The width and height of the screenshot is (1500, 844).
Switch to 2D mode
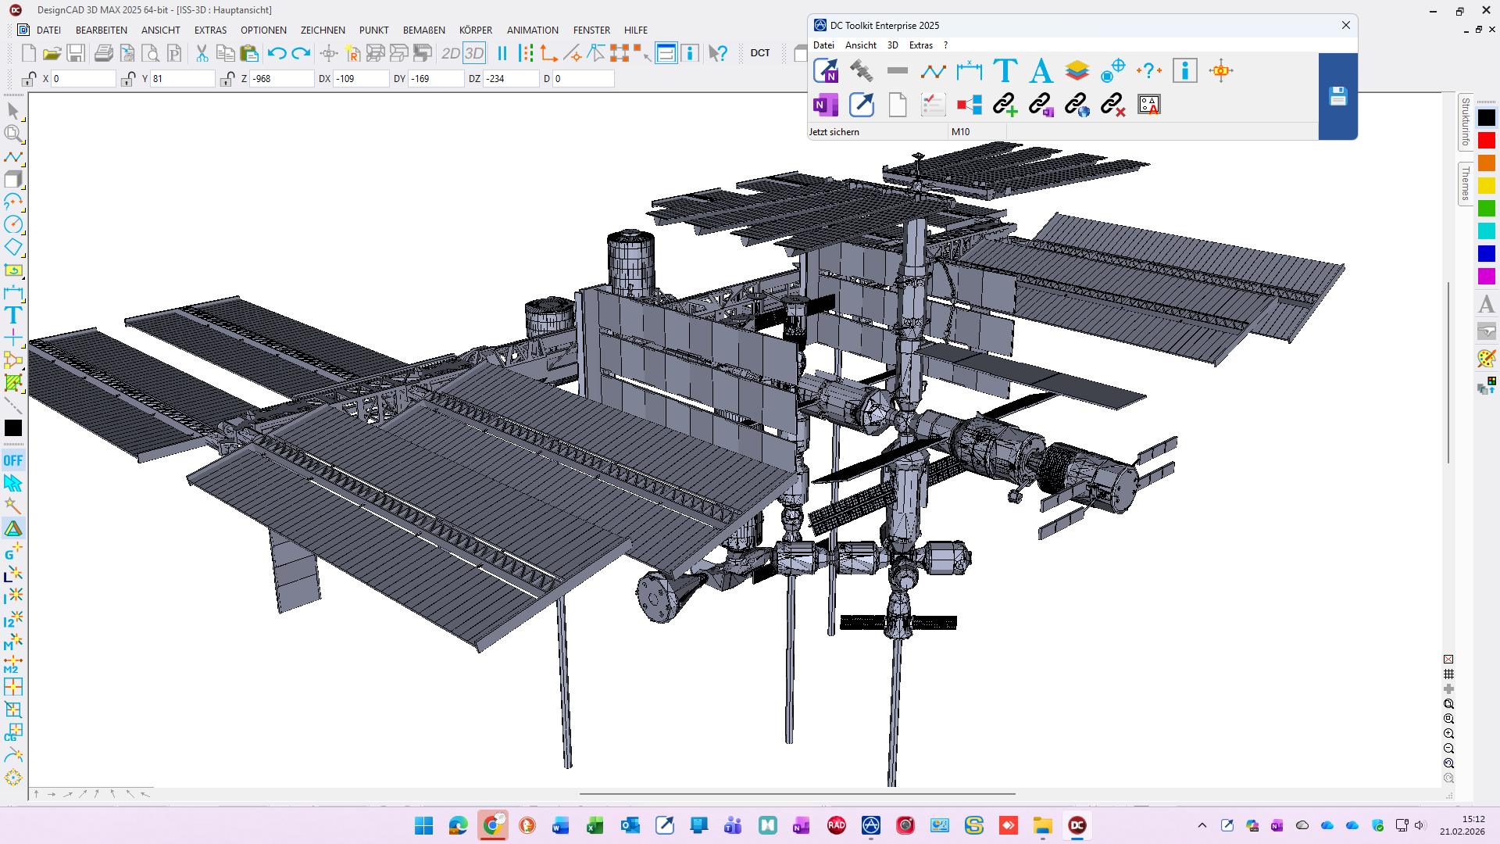click(450, 53)
